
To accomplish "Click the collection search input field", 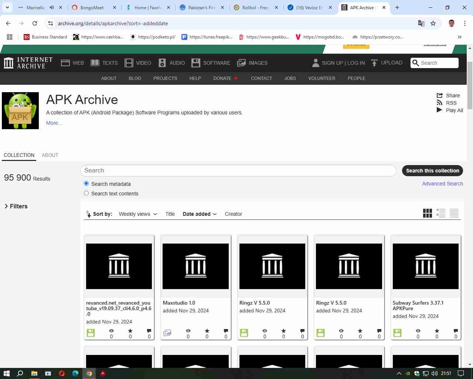I will 238,171.
